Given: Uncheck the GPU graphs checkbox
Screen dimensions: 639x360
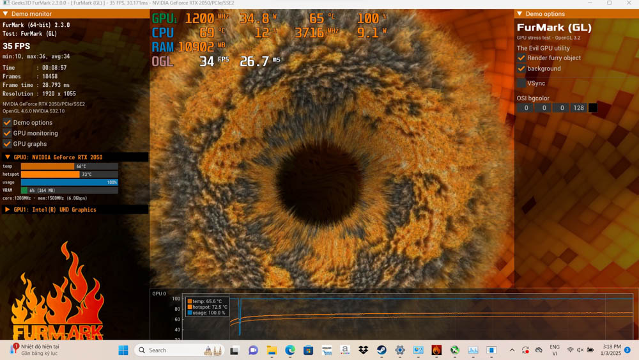Looking at the screenshot, I should [x=7, y=144].
